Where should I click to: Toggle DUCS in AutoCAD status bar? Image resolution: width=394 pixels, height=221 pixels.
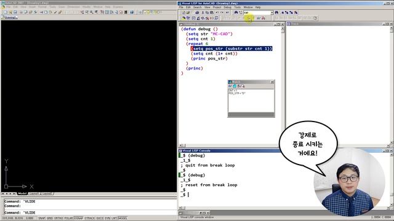(x=100, y=219)
